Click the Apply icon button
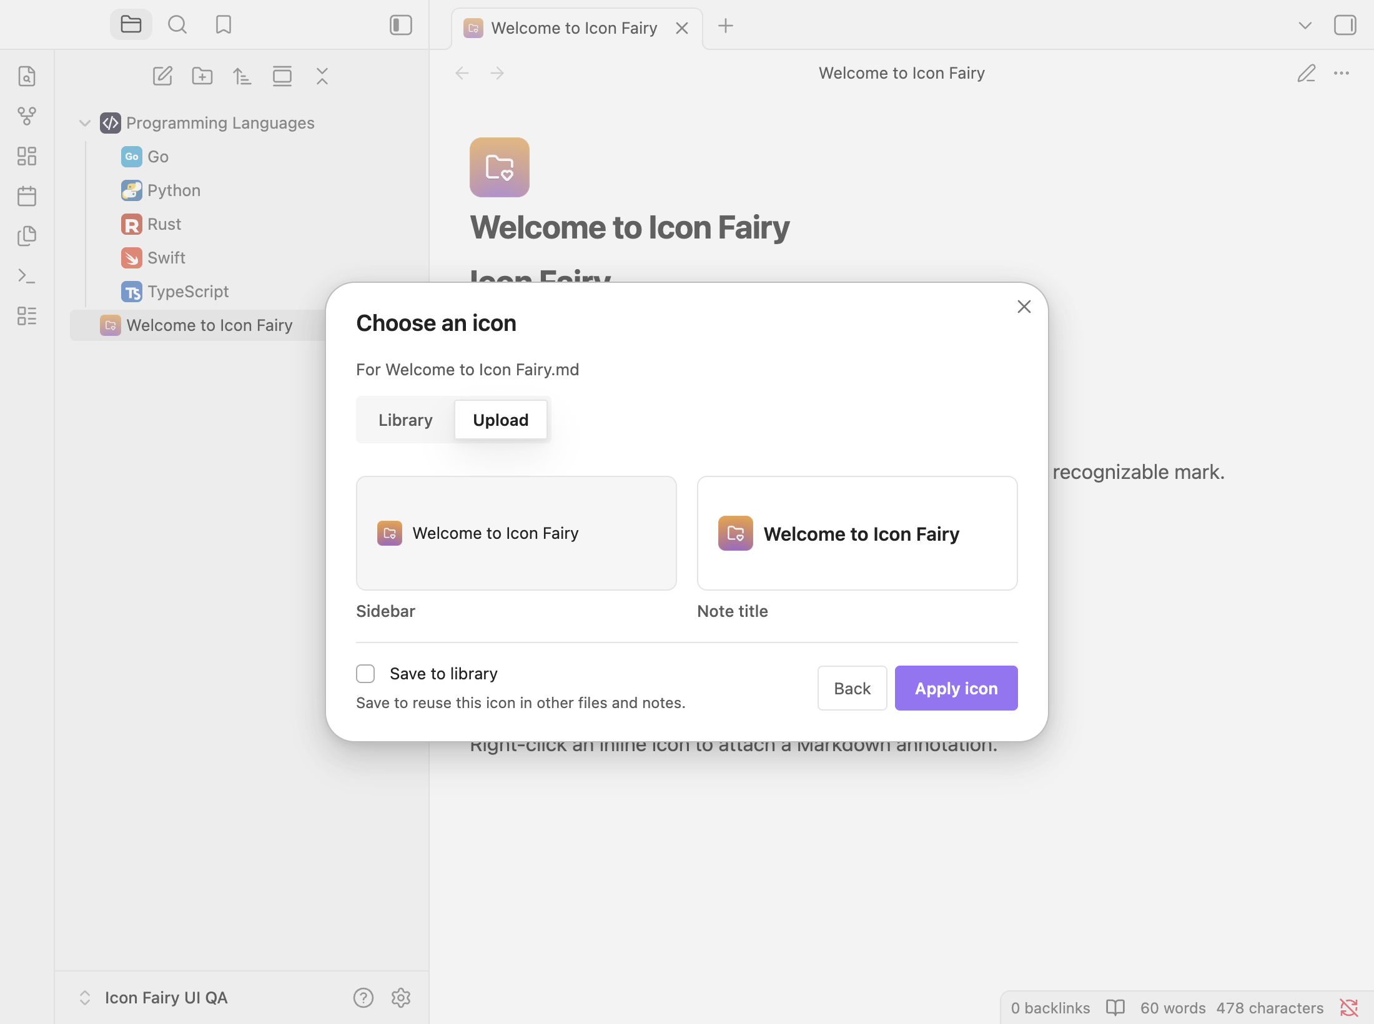This screenshot has height=1024, width=1374. (x=956, y=688)
